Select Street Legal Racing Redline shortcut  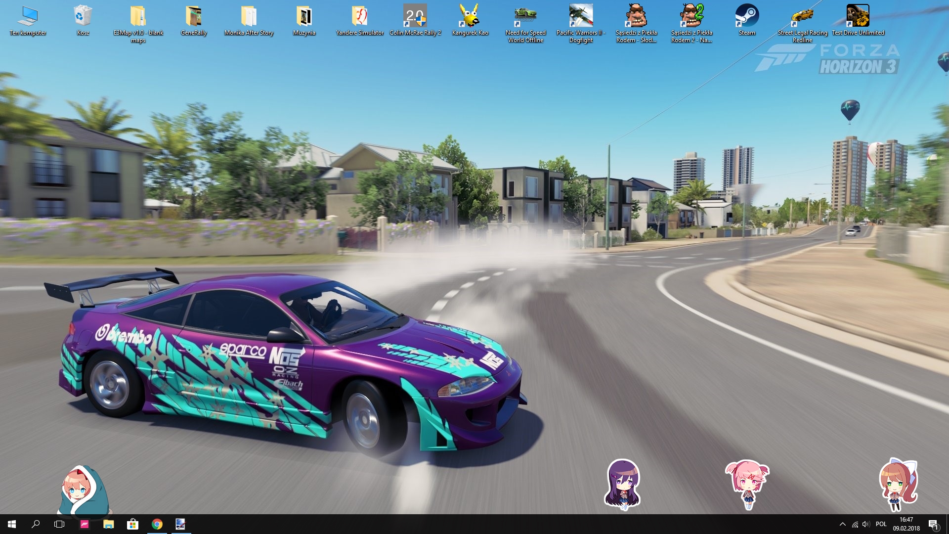point(802,24)
